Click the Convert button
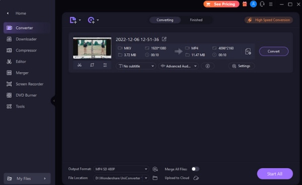This screenshot has height=185, width=302. 274,51
